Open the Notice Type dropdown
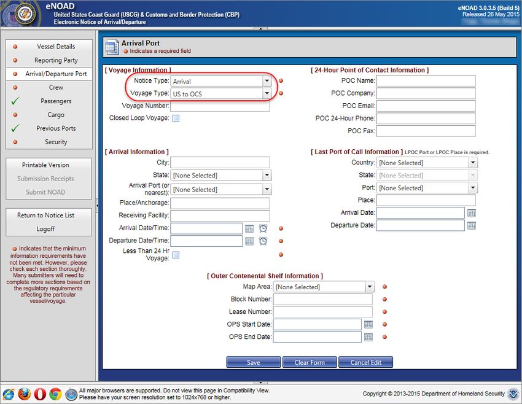Image resolution: width=522 pixels, height=404 pixels. (267, 81)
